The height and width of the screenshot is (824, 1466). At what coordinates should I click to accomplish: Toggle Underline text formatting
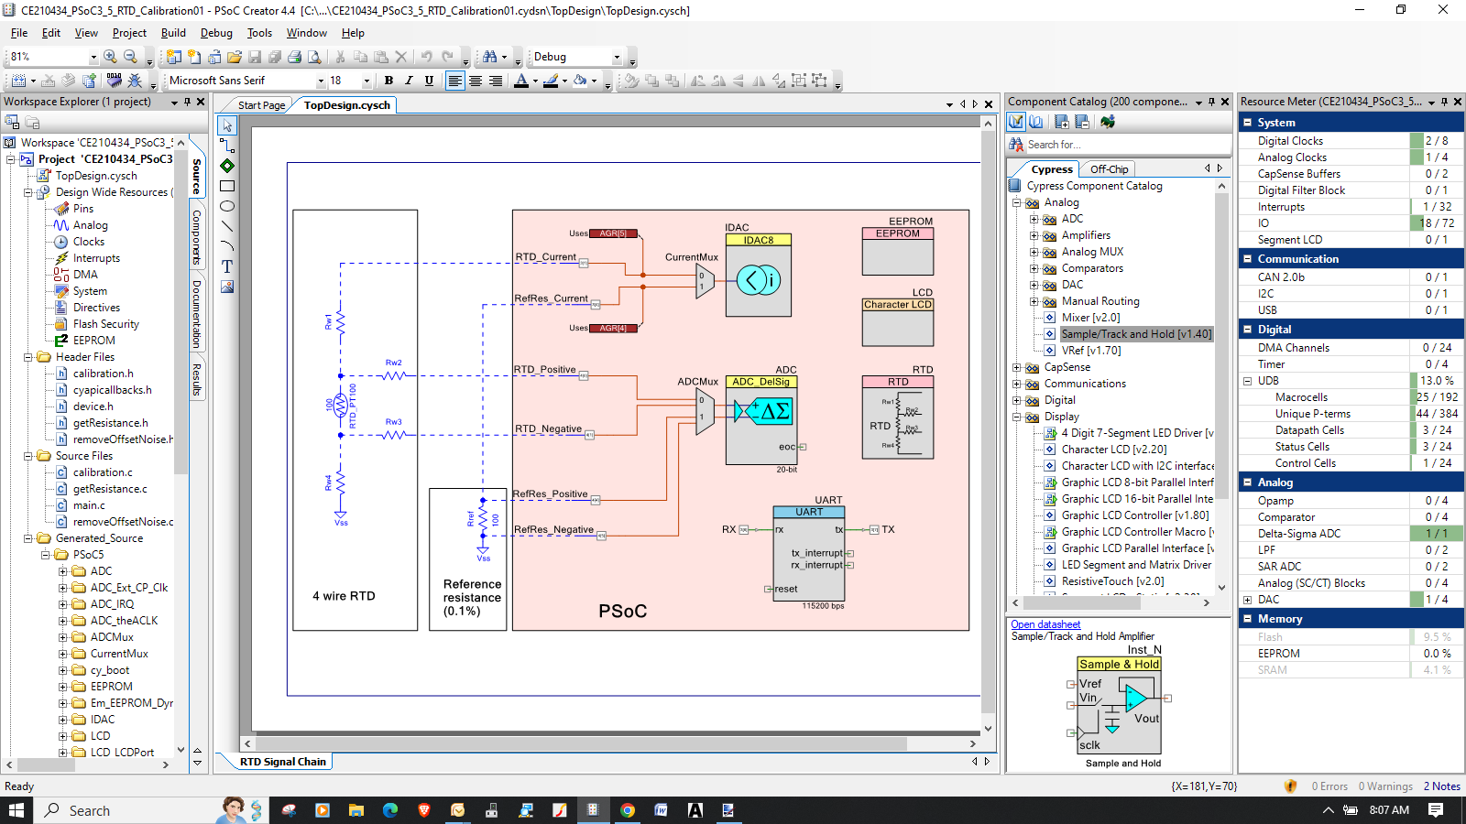[429, 81]
